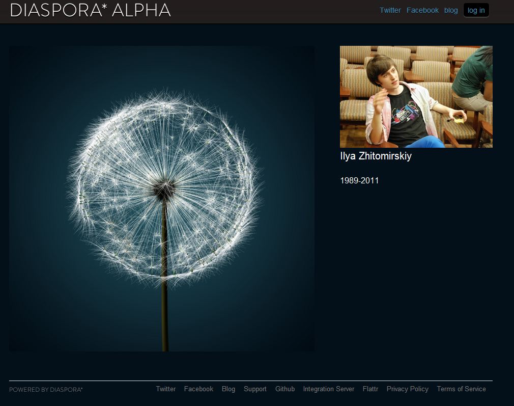The image size is (514, 406).
Task: Click the large dandelion image
Action: pyautogui.click(x=162, y=199)
